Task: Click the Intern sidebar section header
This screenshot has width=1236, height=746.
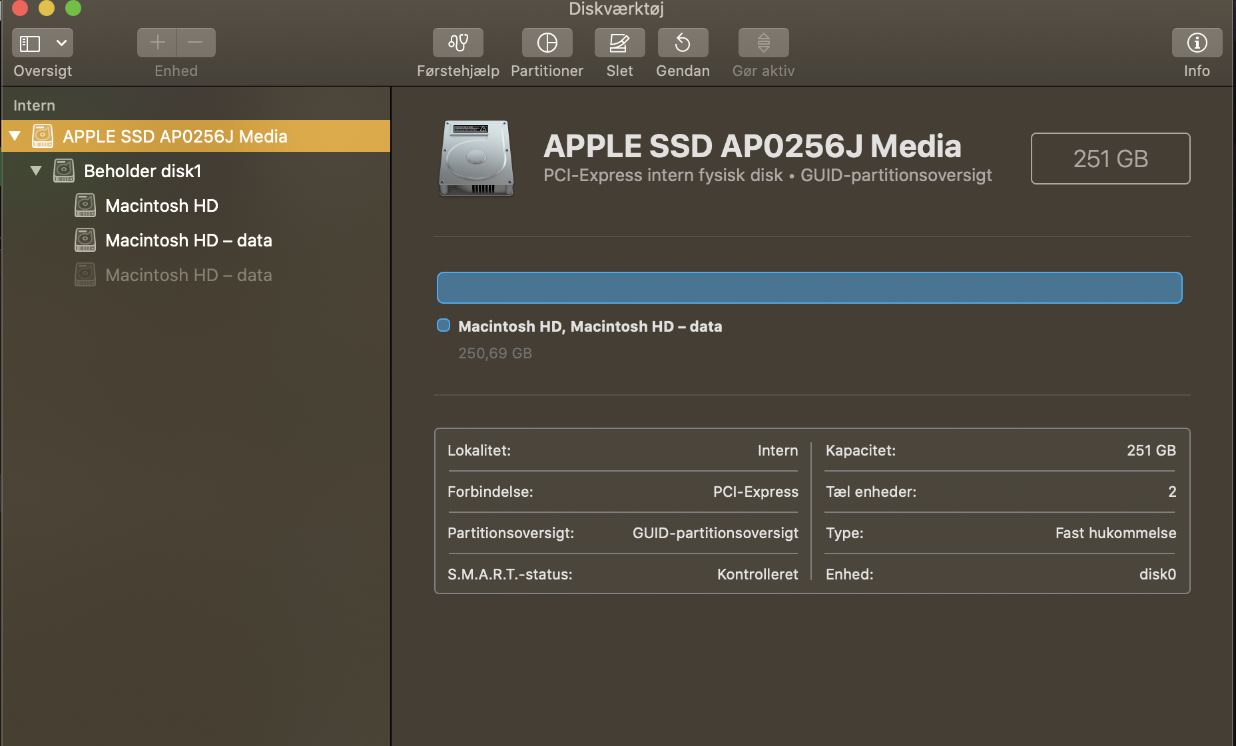Action: tap(34, 105)
